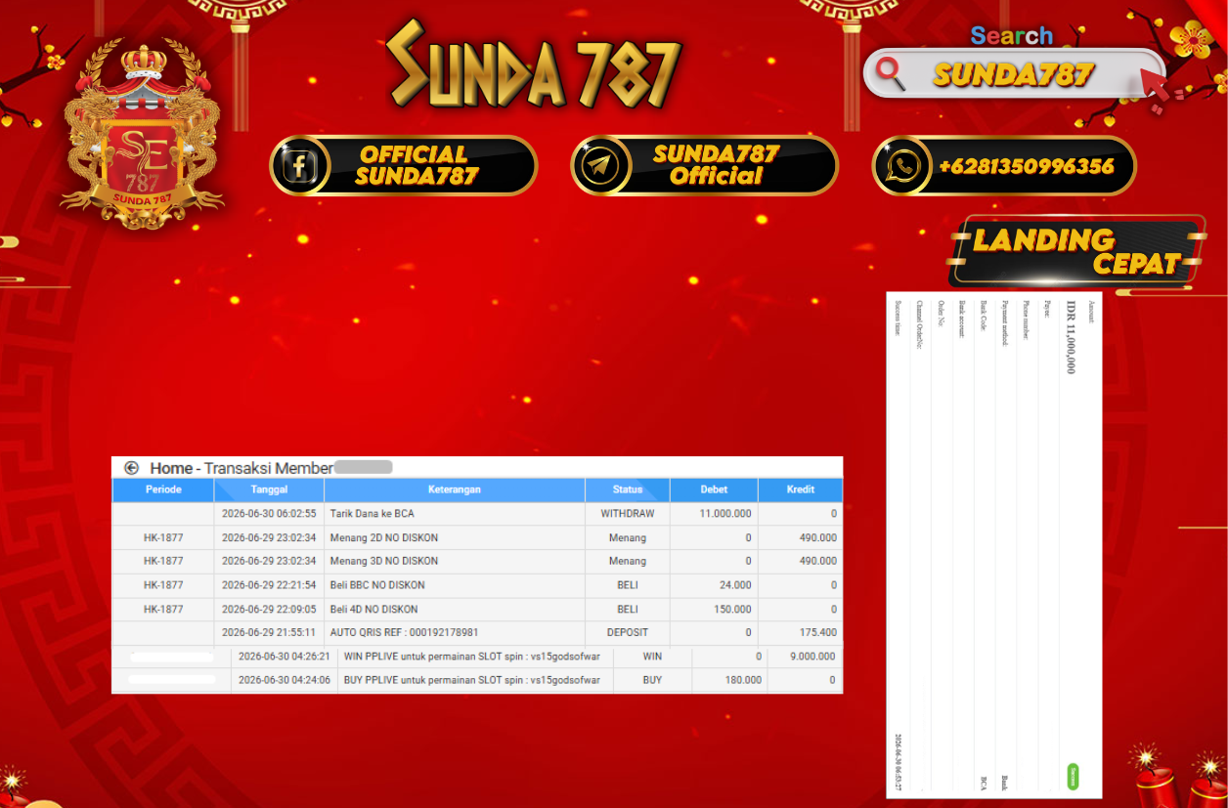Click AUTO QRIS REF : 000192178981 entry

(405, 632)
